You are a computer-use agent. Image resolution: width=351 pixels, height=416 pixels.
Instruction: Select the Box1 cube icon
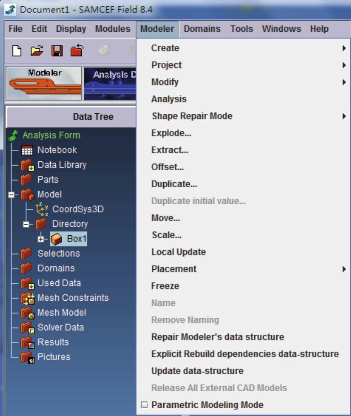[x=57, y=239]
